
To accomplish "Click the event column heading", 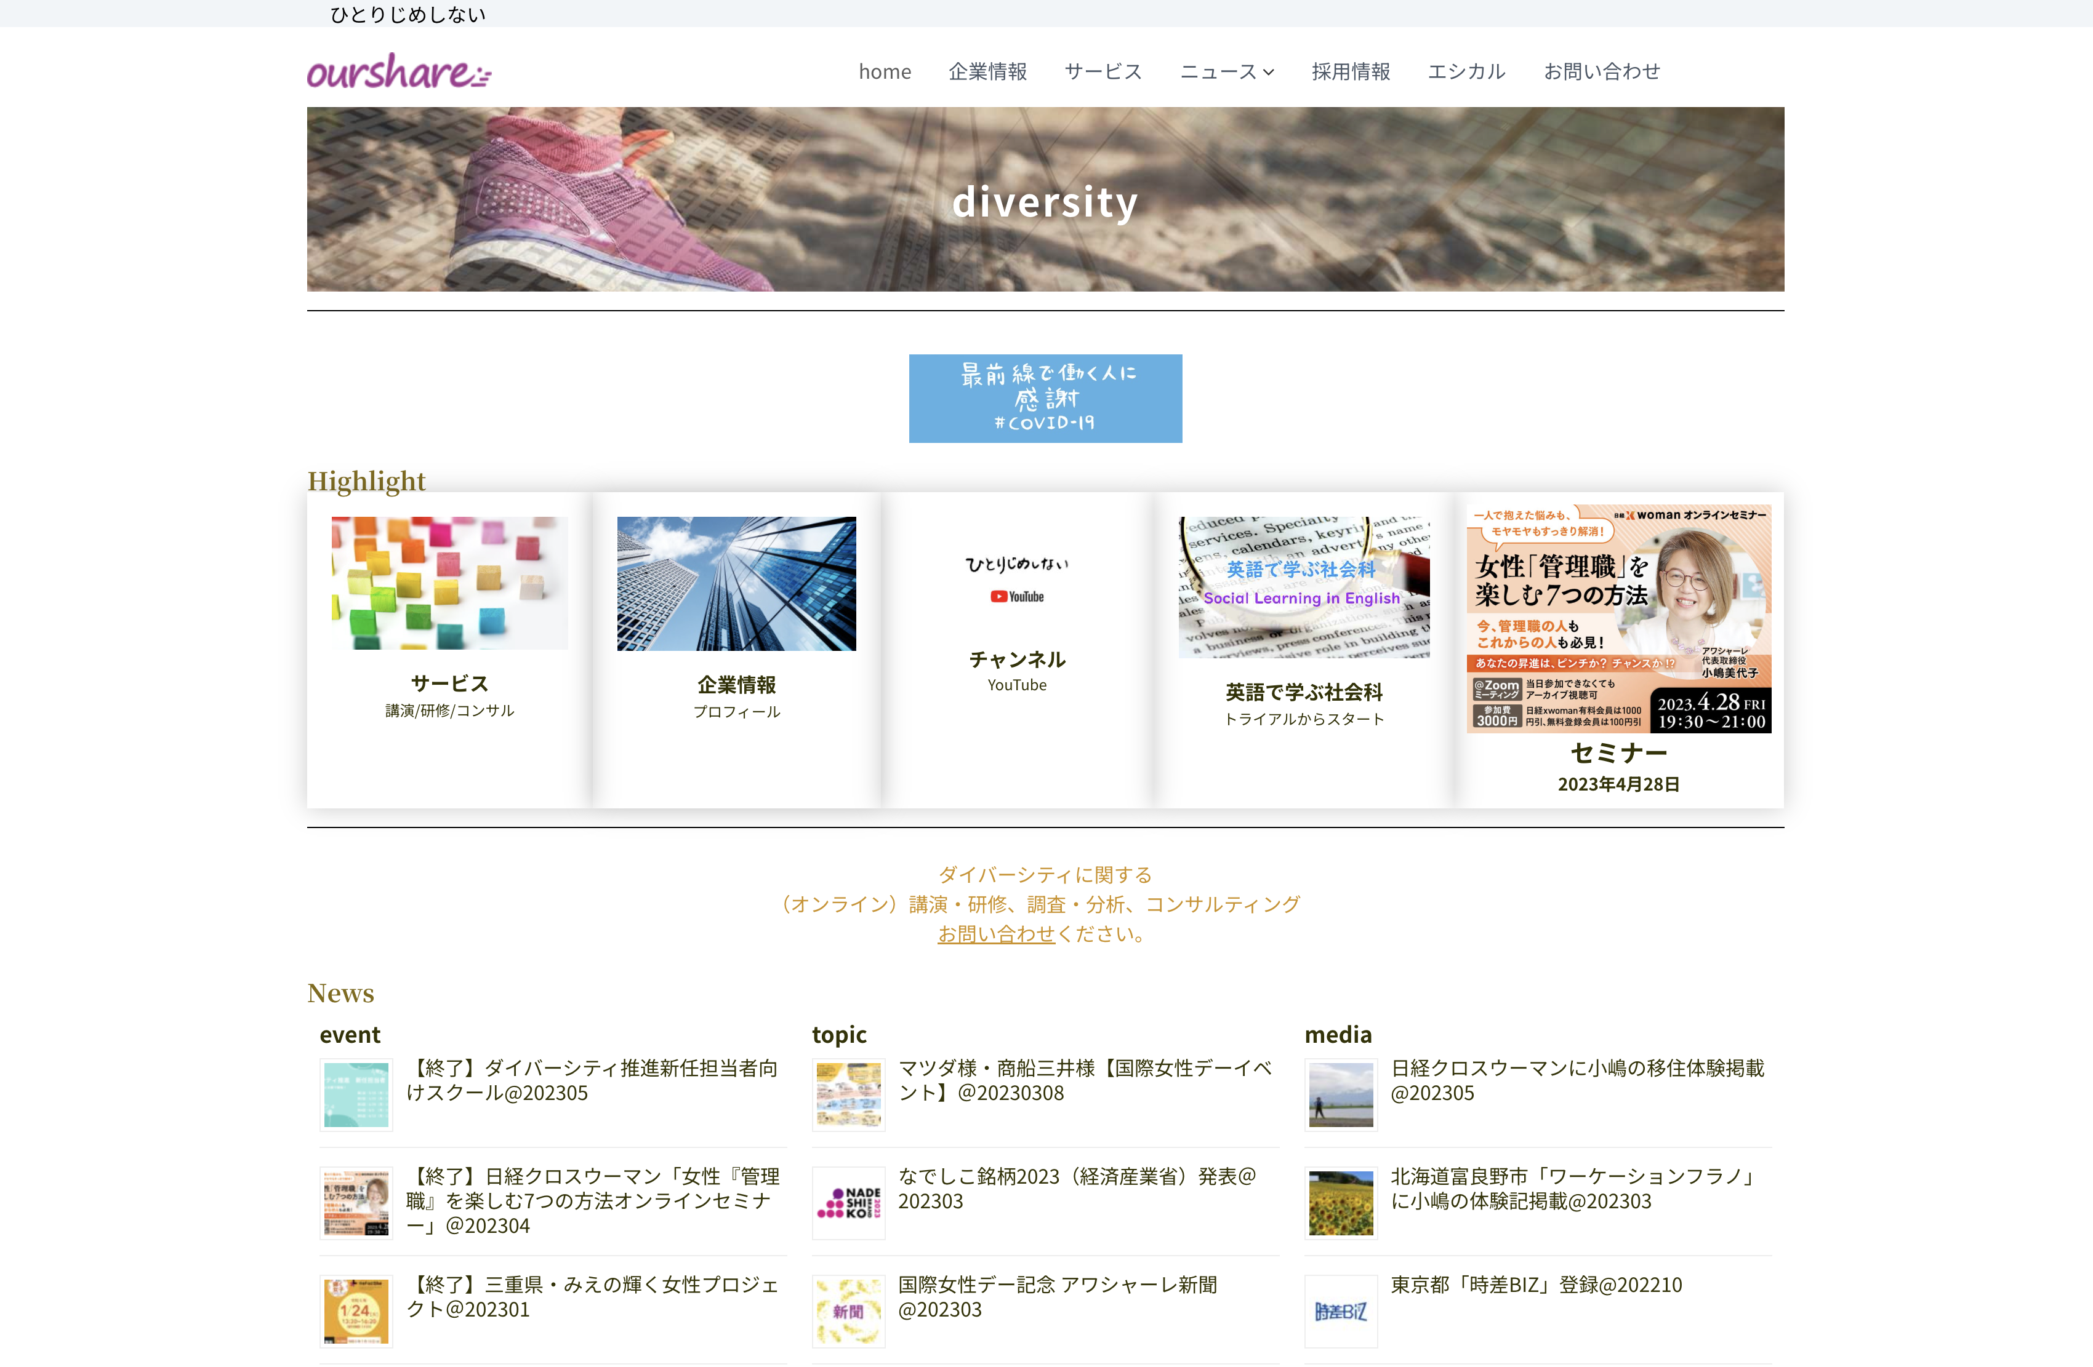I will [350, 1035].
